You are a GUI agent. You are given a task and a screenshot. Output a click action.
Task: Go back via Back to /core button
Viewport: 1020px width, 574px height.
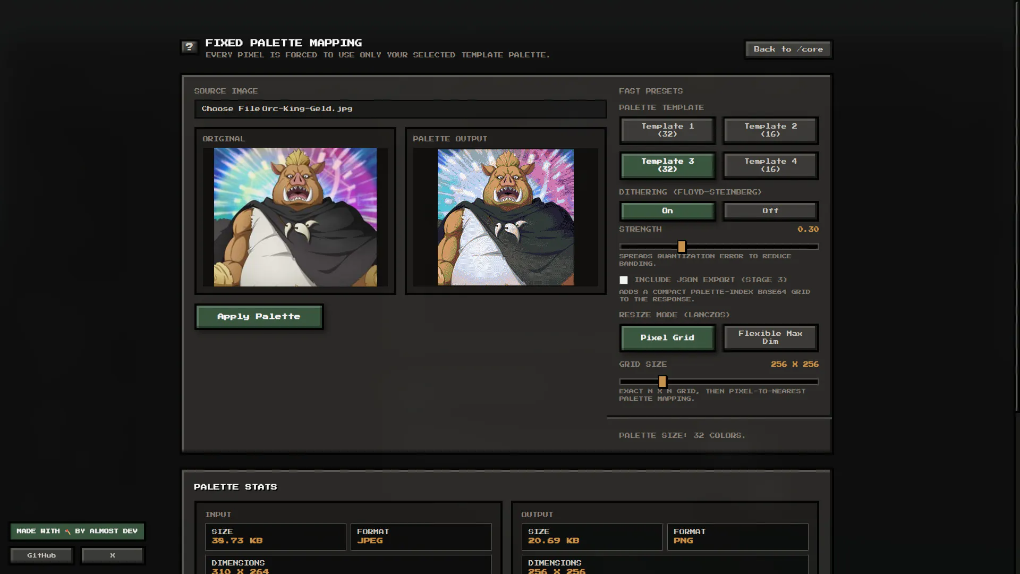pyautogui.click(x=788, y=49)
